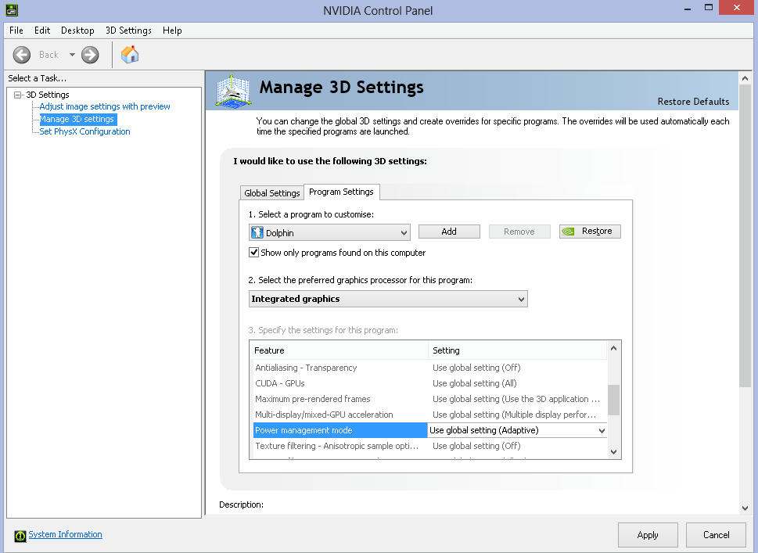Open the 3D Settings menu
Viewport: 758px width, 553px height.
click(128, 31)
